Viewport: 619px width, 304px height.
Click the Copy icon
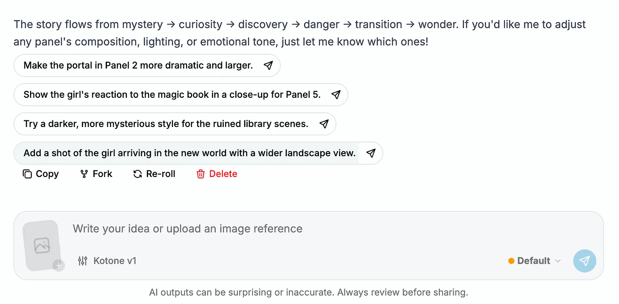[x=27, y=174]
